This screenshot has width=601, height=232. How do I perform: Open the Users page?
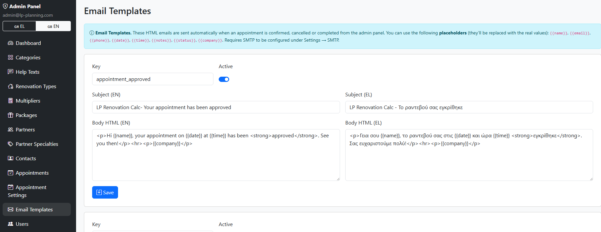click(37, 224)
